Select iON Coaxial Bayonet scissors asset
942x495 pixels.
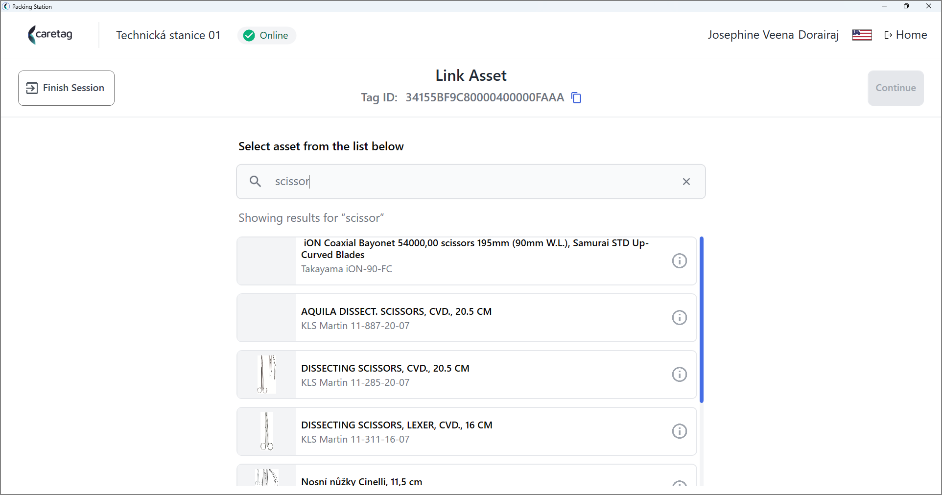point(467,261)
